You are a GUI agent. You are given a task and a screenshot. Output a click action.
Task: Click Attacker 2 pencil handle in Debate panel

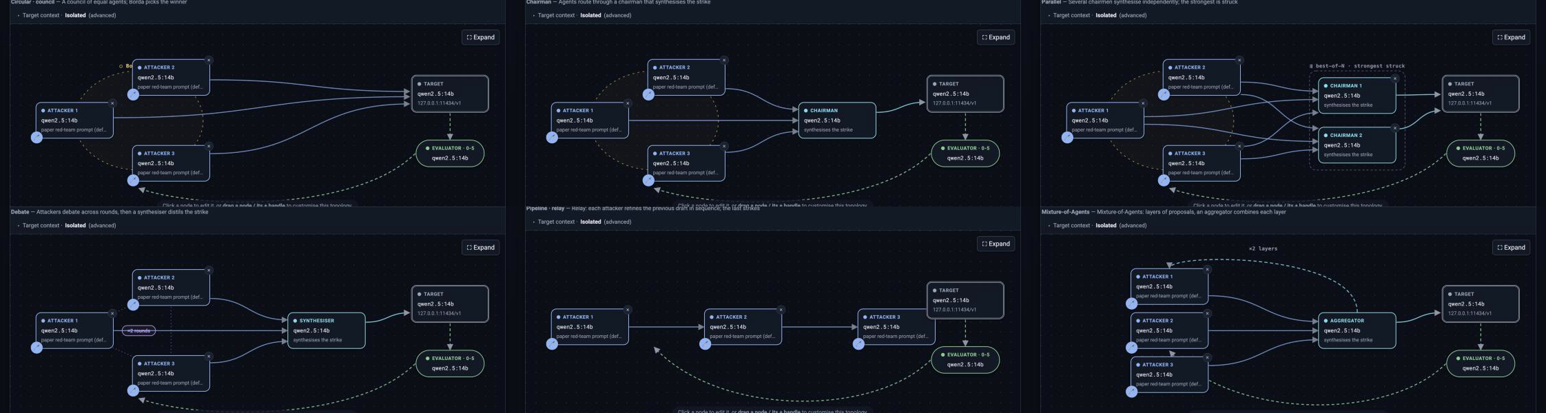133,304
